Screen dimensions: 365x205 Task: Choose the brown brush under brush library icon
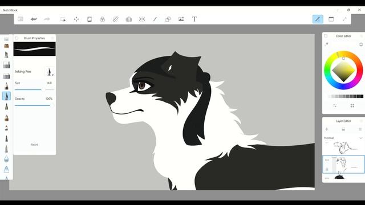6,46
